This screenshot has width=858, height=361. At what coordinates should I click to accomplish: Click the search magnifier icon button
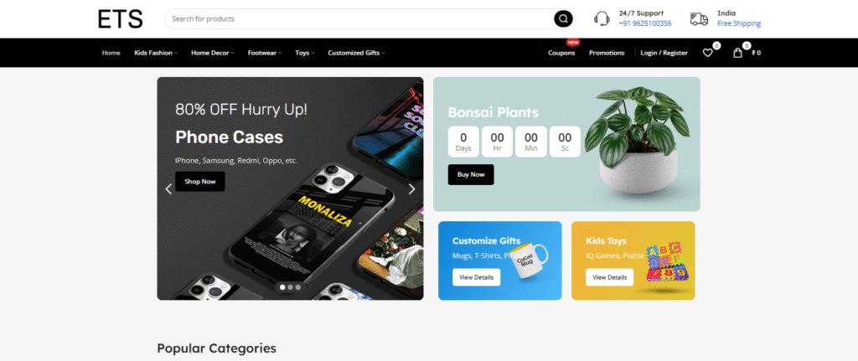pos(563,18)
